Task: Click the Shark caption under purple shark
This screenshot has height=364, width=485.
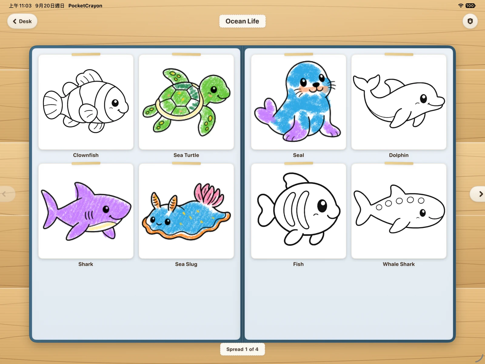Action: click(x=86, y=264)
